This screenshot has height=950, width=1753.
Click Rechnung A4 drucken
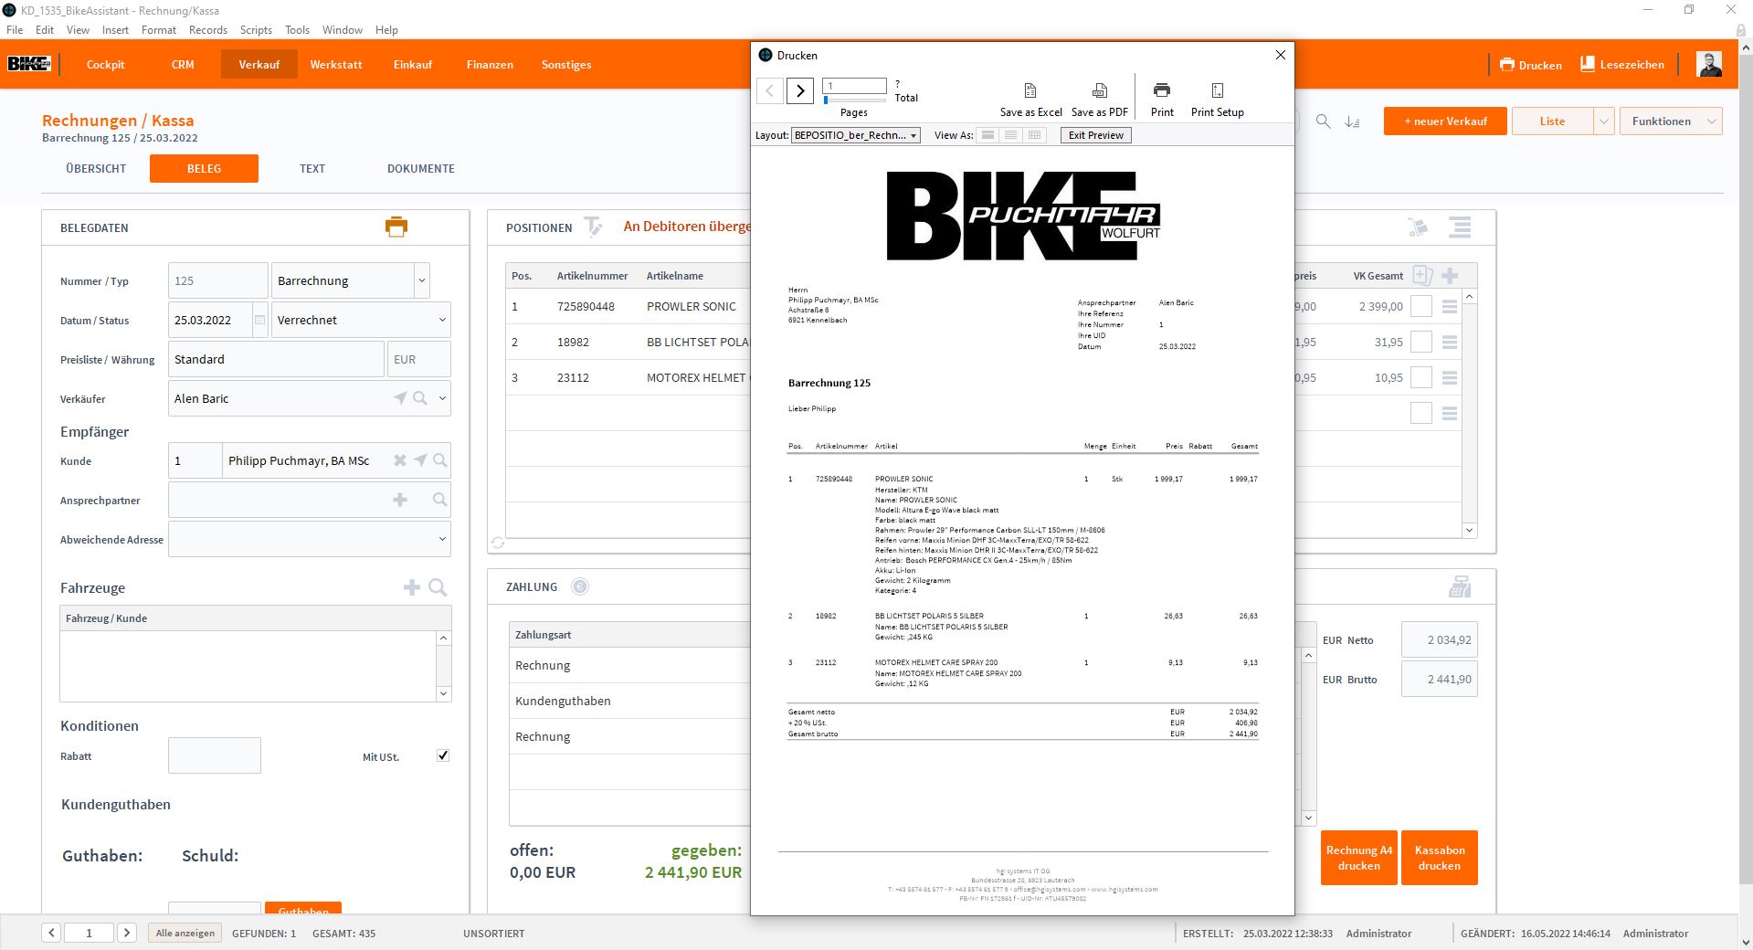coord(1359,858)
